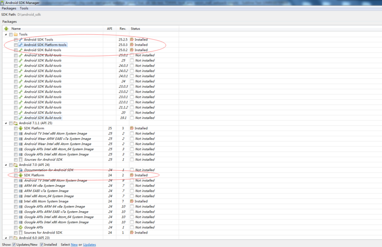The image size is (382, 247).
Task: Select the Android SDK Build-tools 21.1.2 row
Action: coord(91,107)
